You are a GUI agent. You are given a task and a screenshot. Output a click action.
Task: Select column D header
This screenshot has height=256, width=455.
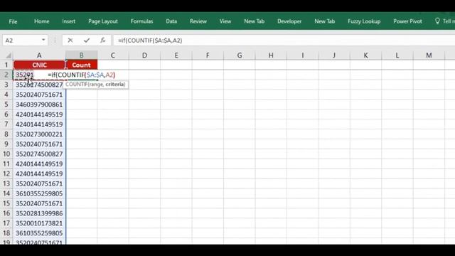[144, 55]
